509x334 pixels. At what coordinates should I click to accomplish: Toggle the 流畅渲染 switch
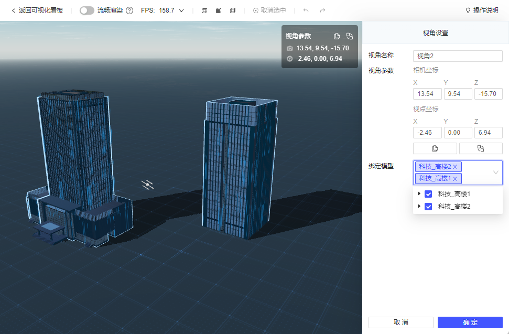click(86, 10)
